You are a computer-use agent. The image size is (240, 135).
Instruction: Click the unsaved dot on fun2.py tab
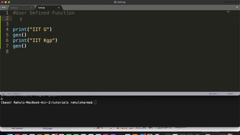coord(58,7)
